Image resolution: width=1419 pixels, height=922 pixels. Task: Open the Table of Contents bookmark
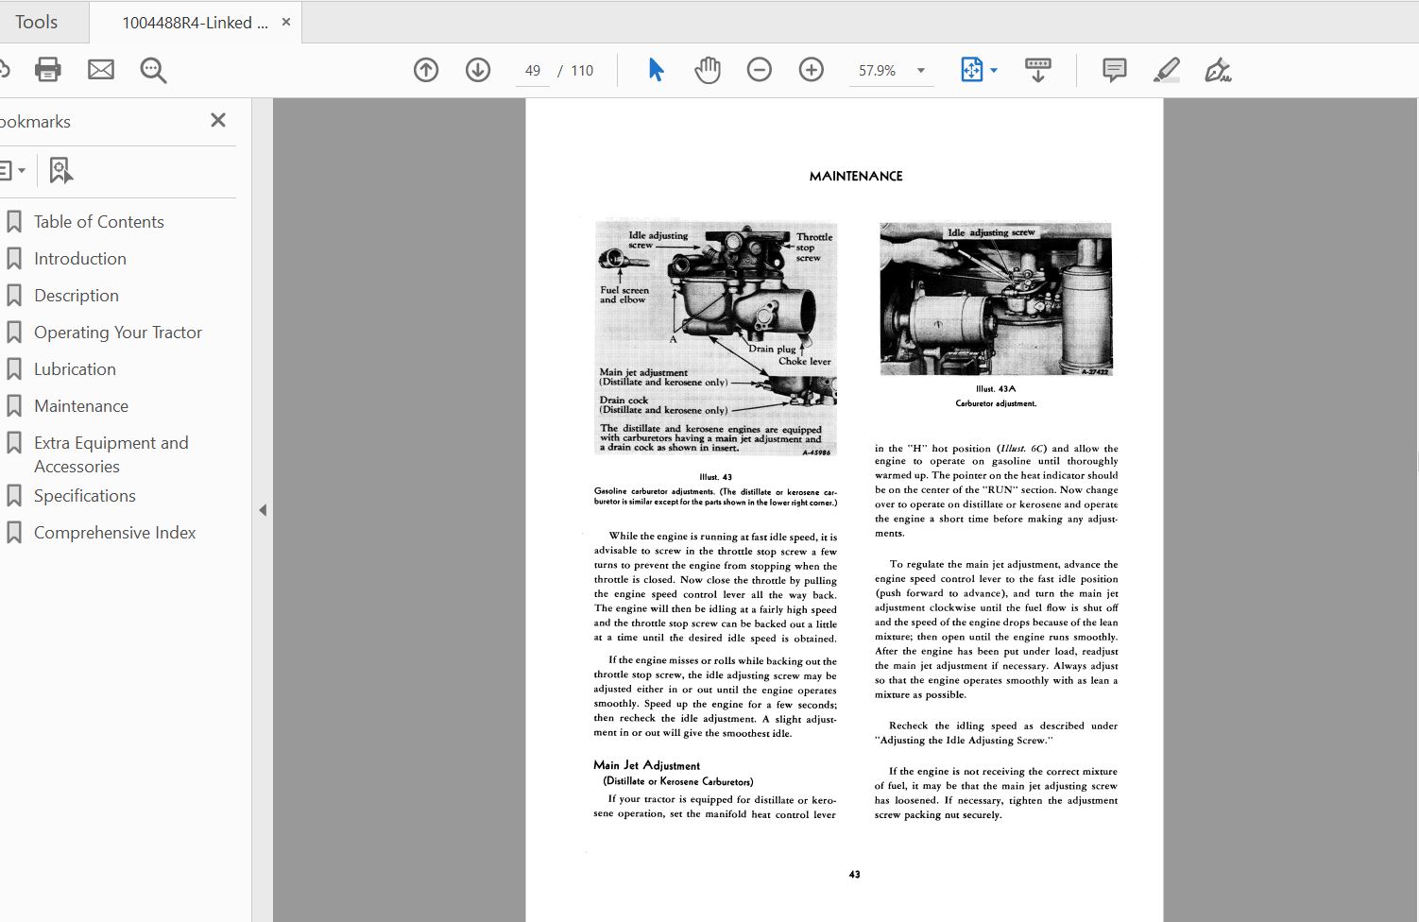coord(99,222)
